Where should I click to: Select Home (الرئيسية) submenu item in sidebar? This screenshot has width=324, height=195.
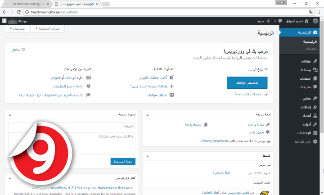(x=310, y=42)
